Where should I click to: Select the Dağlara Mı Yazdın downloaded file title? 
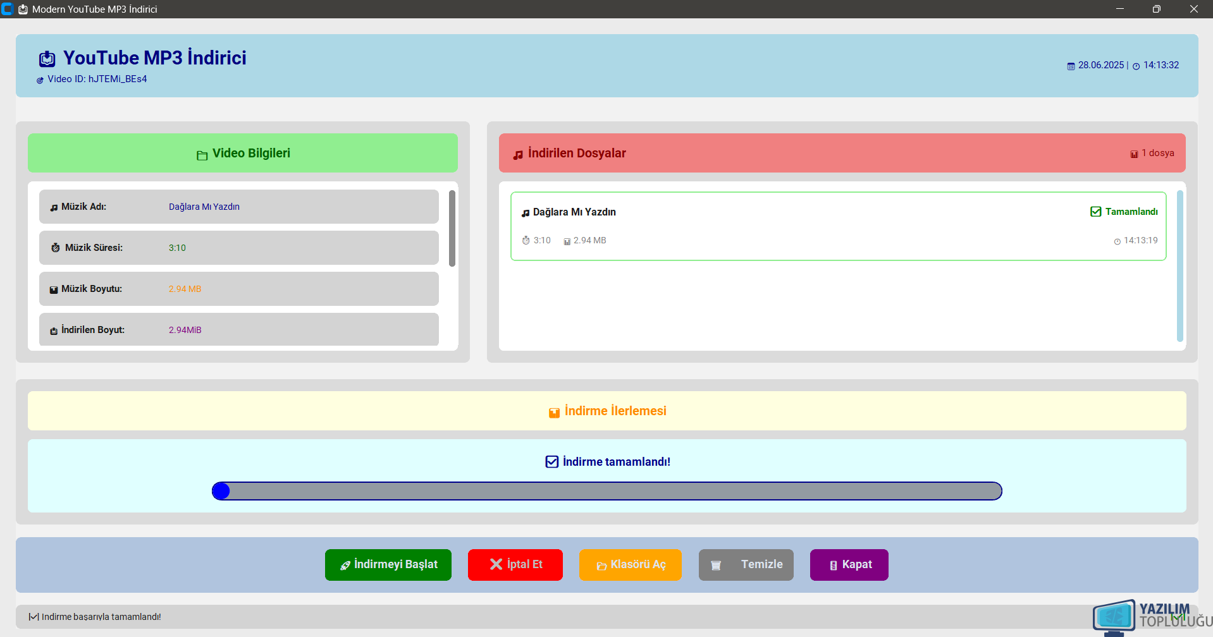[x=574, y=212]
